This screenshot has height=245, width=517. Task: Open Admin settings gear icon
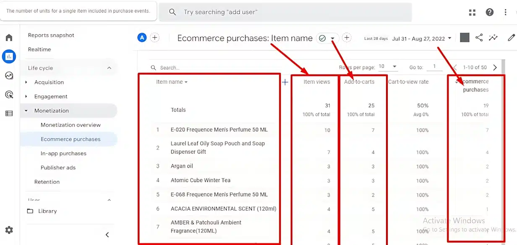(x=9, y=230)
